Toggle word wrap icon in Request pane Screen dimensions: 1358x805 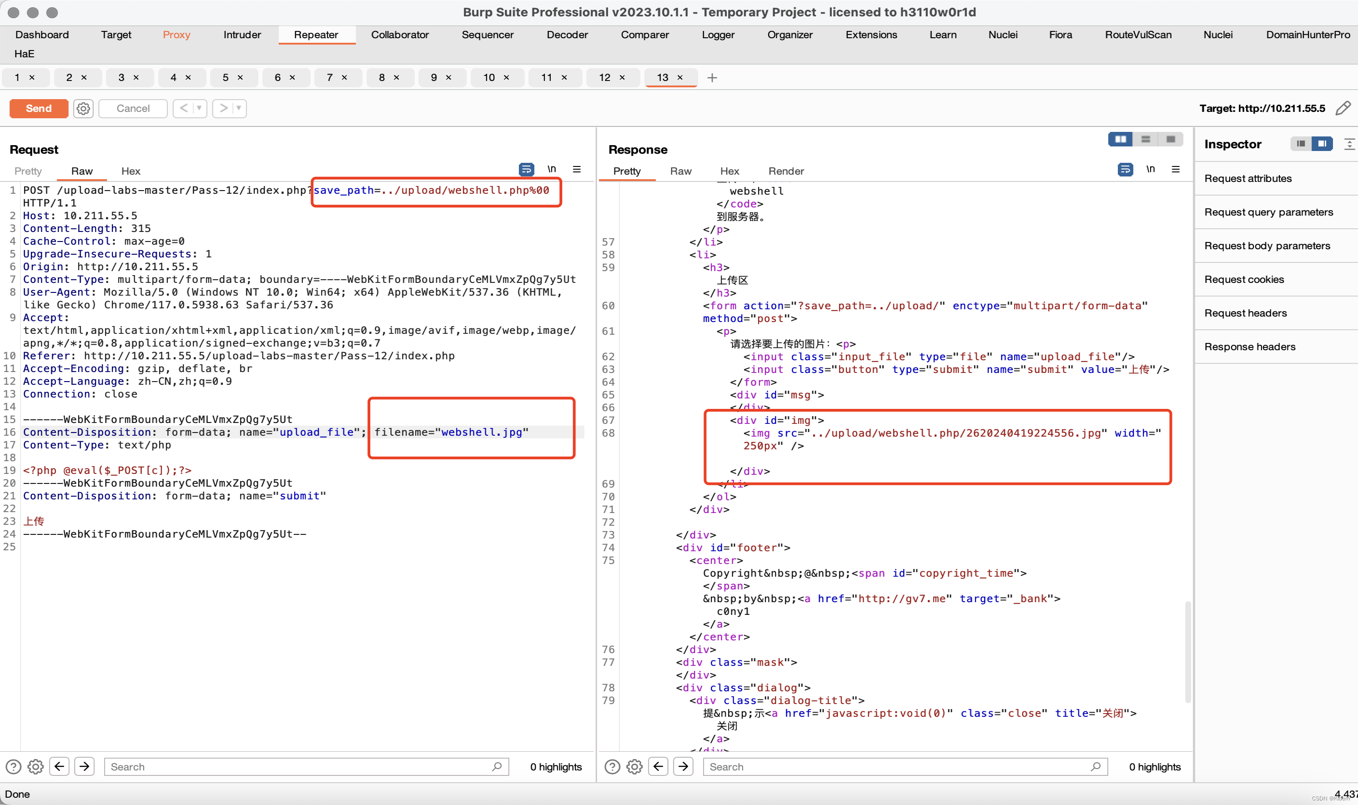pyautogui.click(x=526, y=170)
